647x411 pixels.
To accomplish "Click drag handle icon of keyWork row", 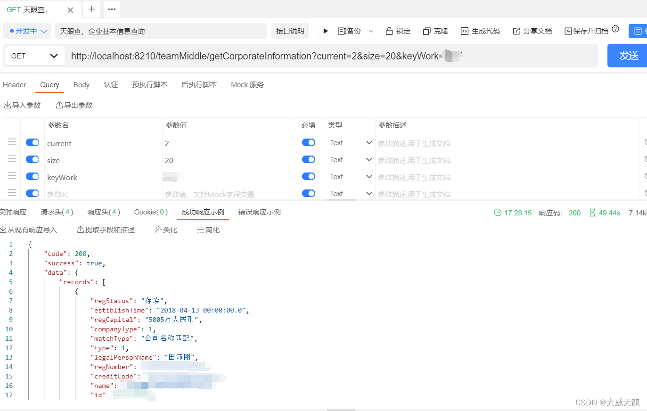I will tap(12, 176).
